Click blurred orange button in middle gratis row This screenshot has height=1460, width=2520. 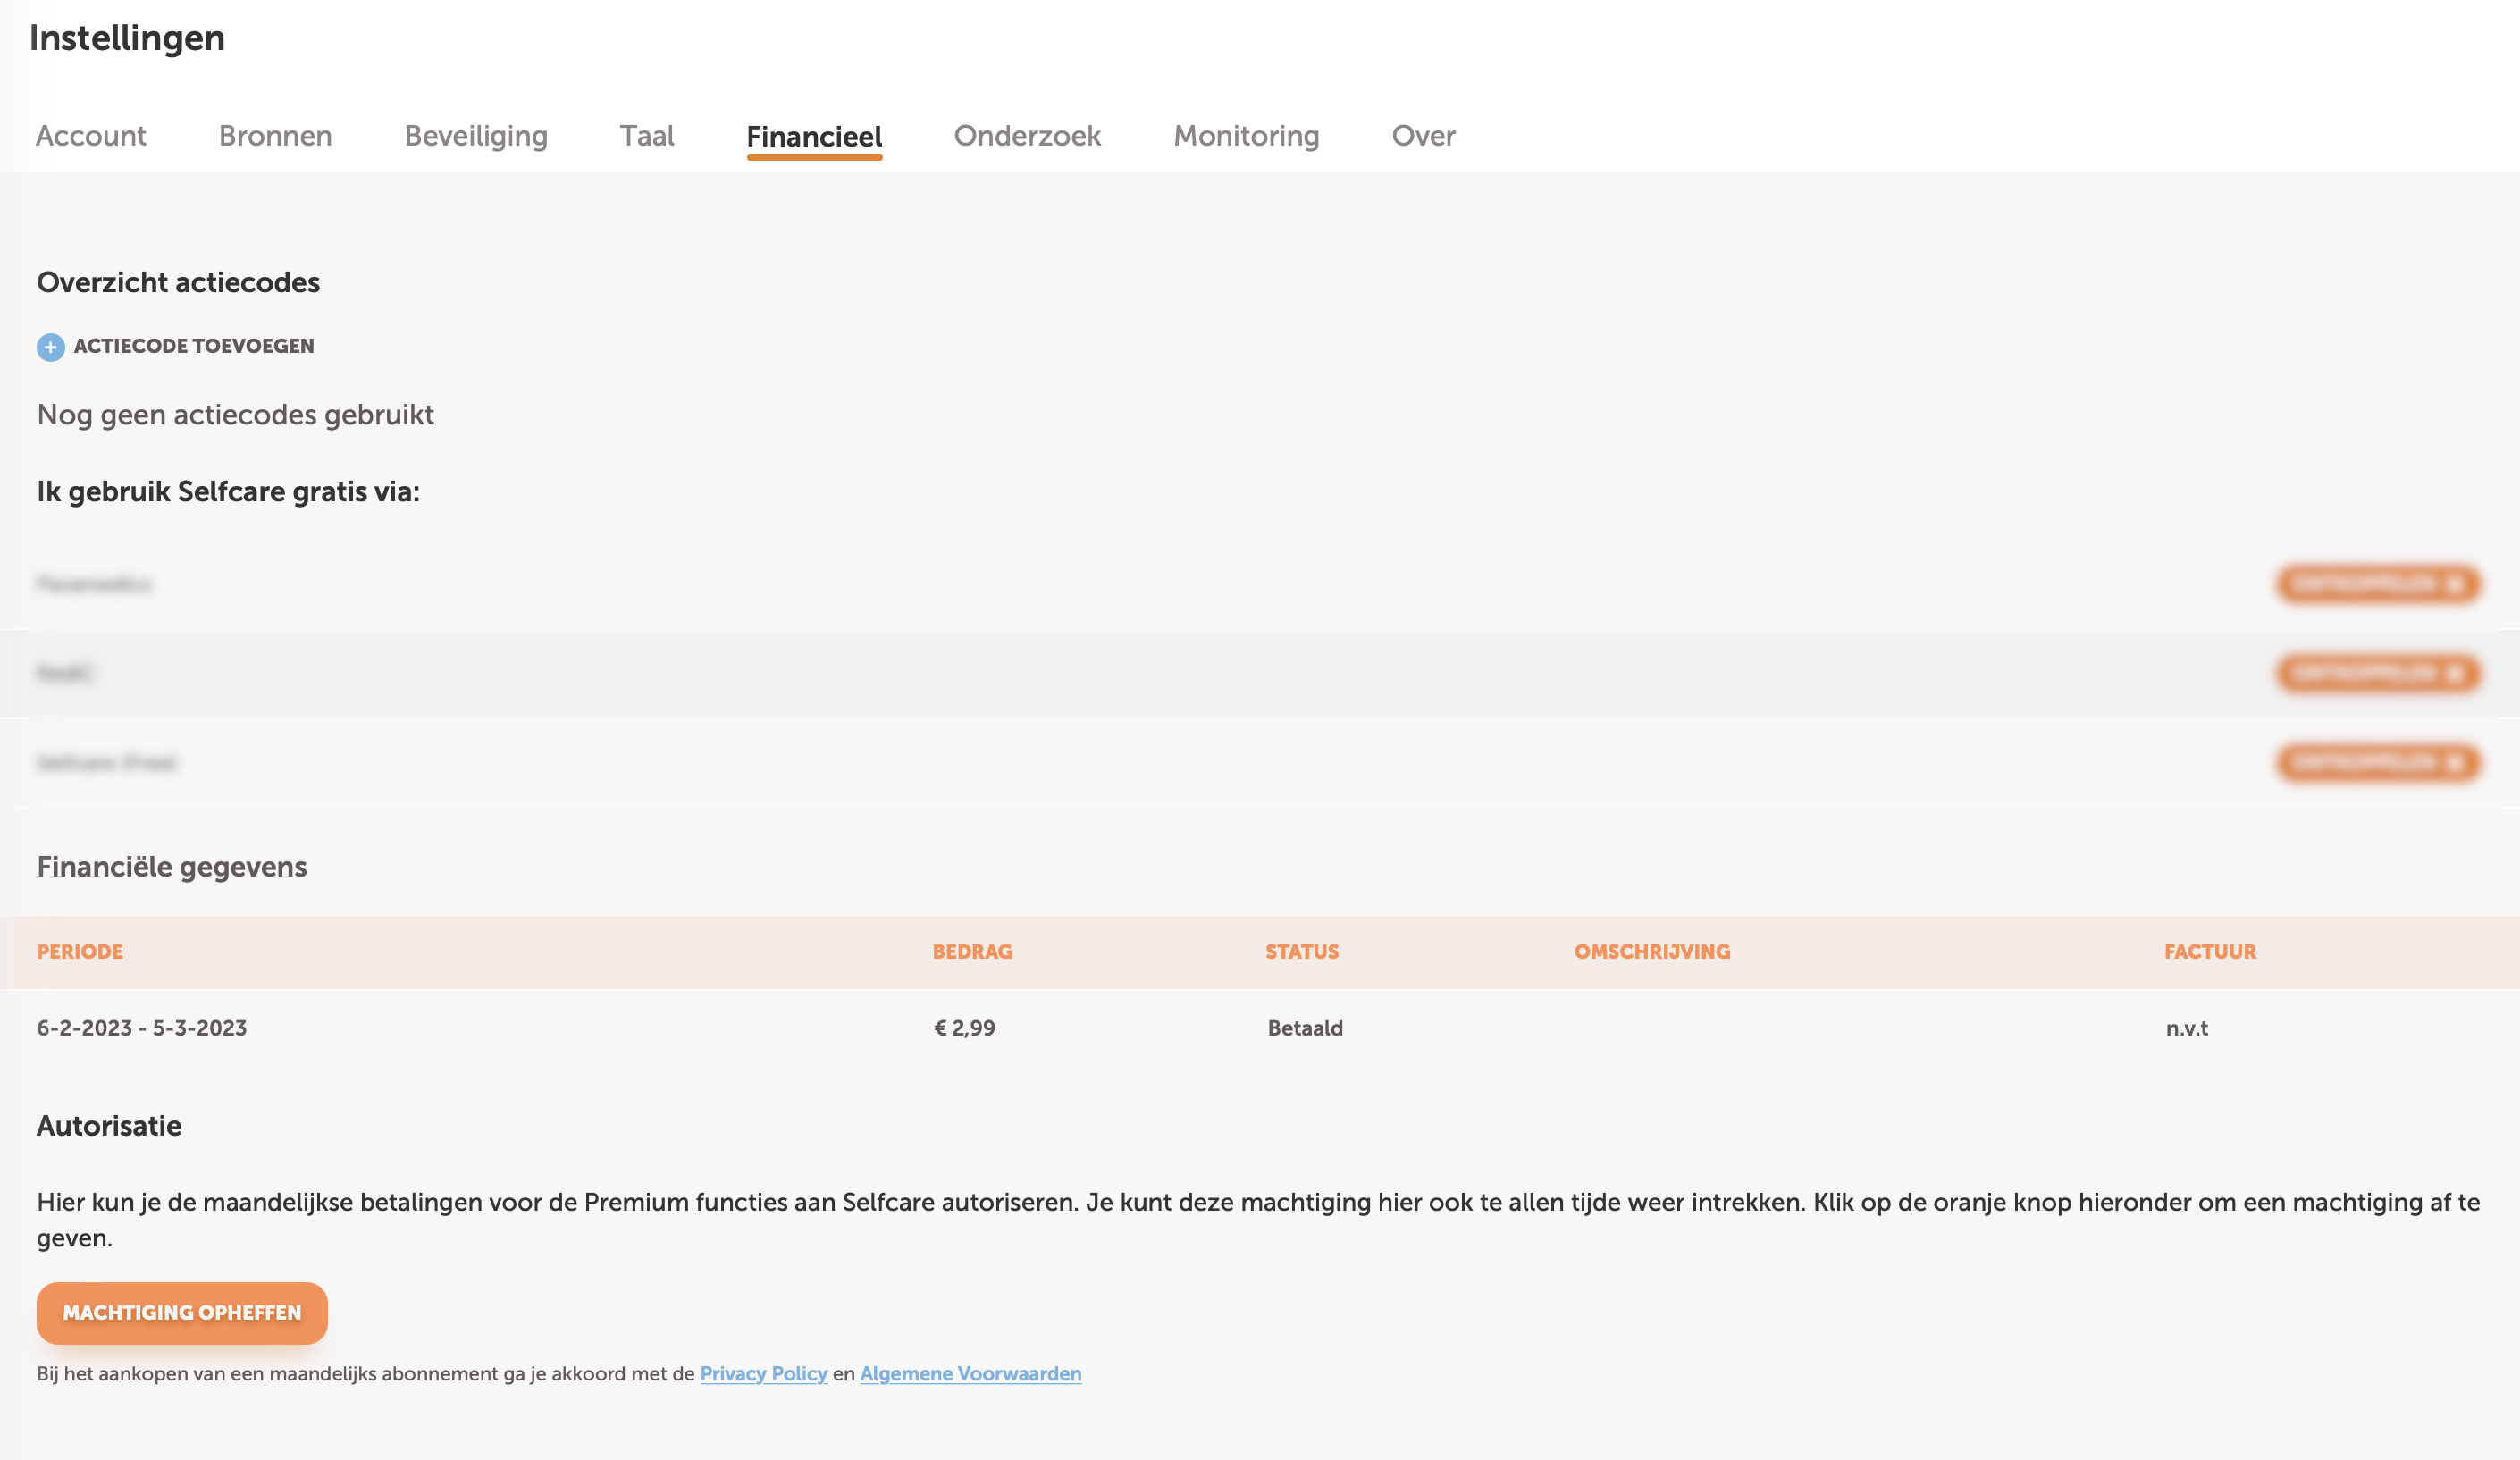(x=2377, y=673)
